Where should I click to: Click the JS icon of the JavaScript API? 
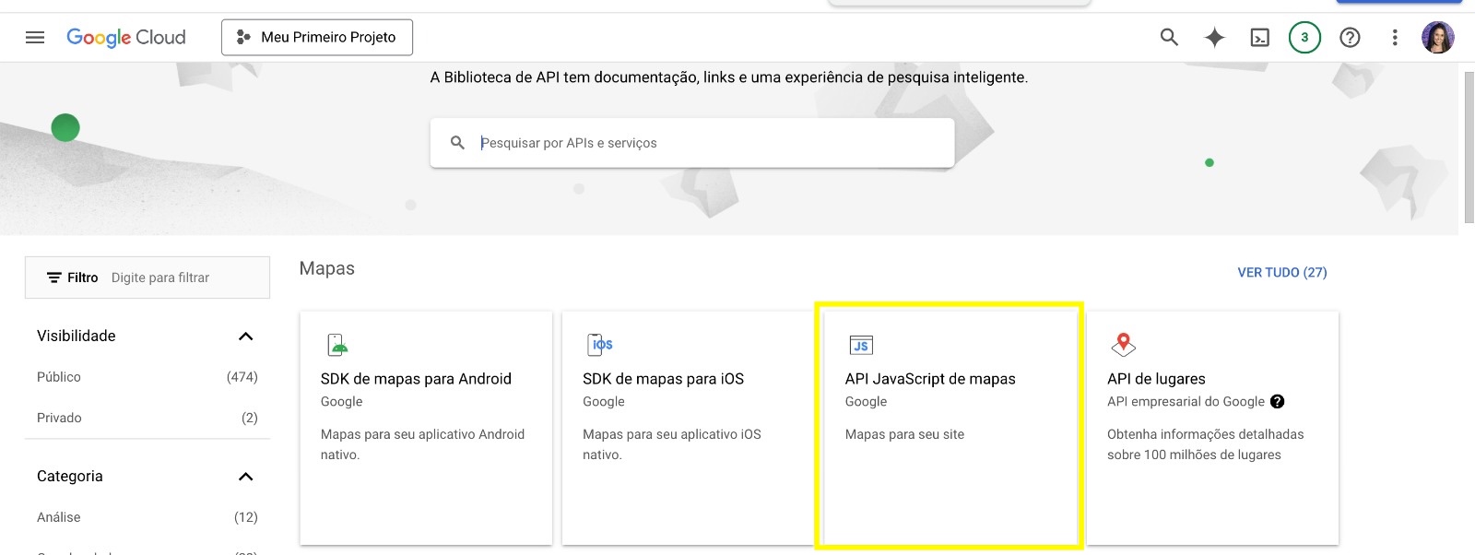click(861, 346)
